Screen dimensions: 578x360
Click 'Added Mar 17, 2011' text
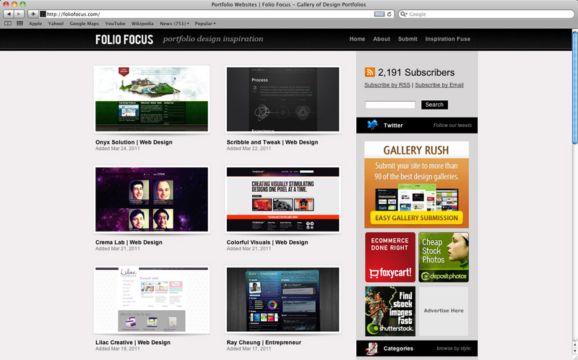tap(249, 348)
